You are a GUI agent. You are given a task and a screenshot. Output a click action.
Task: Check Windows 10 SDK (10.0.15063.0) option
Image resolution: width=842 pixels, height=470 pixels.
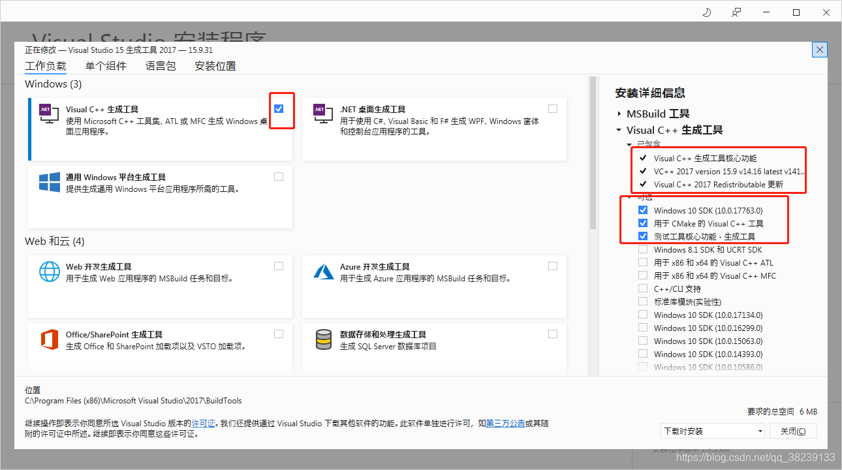(x=643, y=341)
